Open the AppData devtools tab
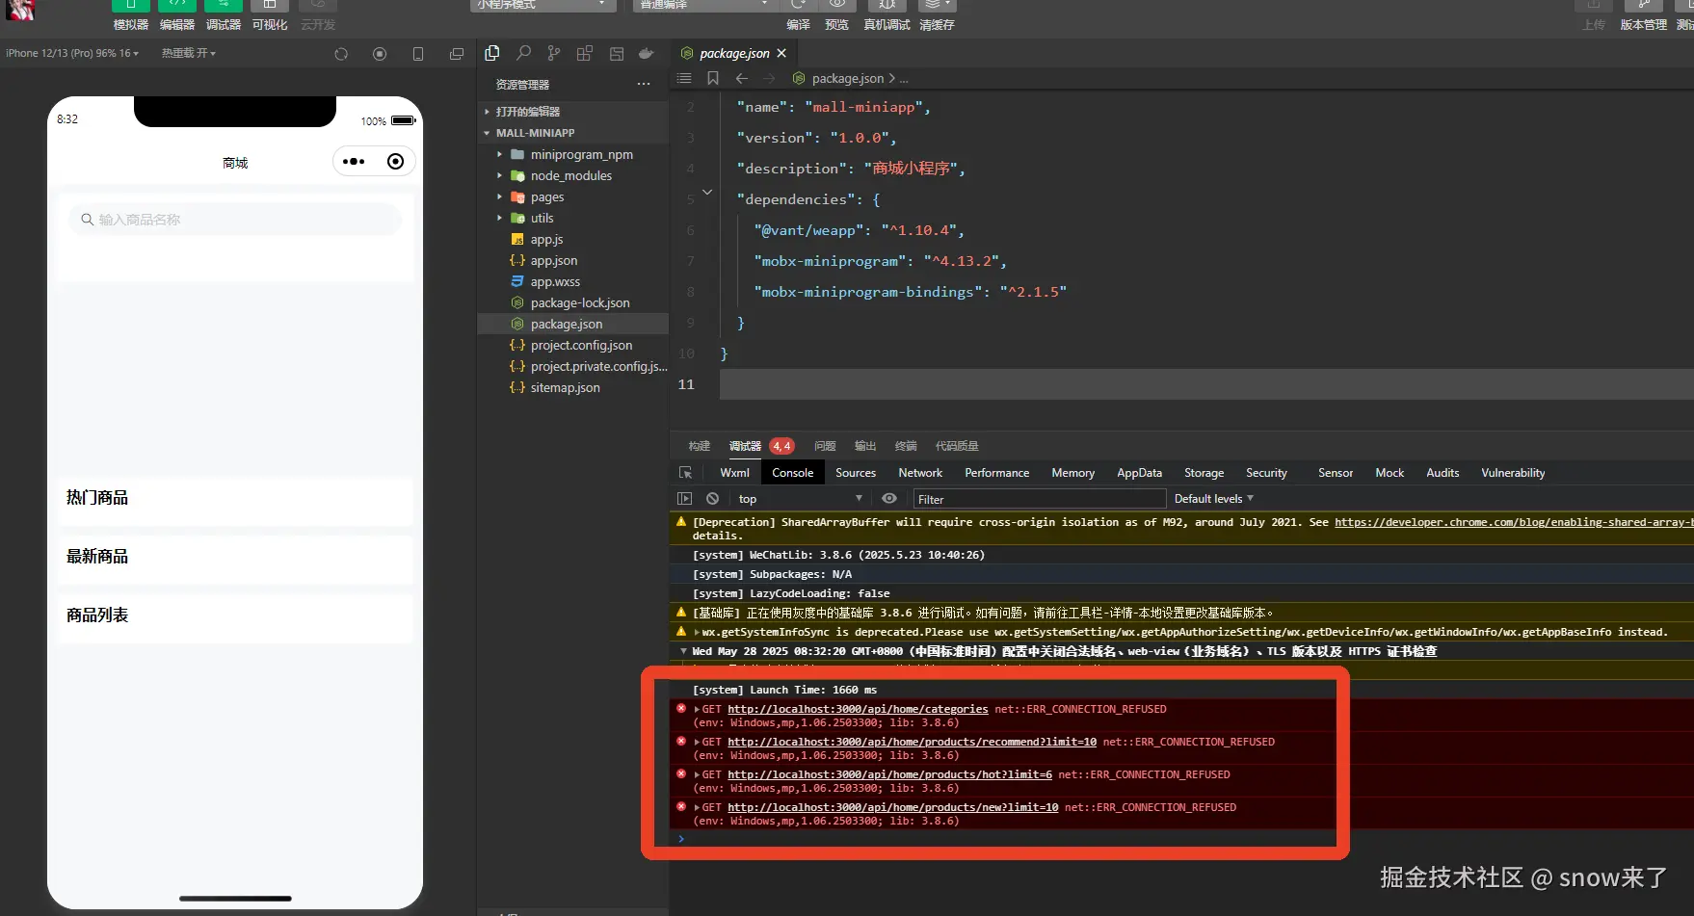Viewport: 1694px width, 916px height. pos(1139,473)
